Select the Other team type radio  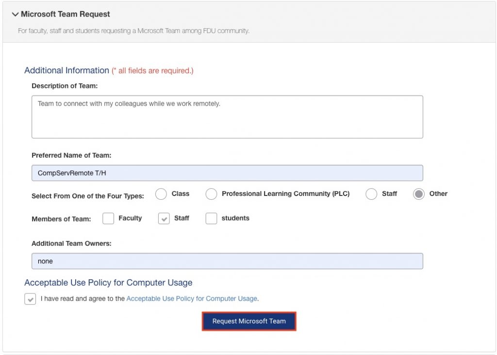[x=419, y=194]
